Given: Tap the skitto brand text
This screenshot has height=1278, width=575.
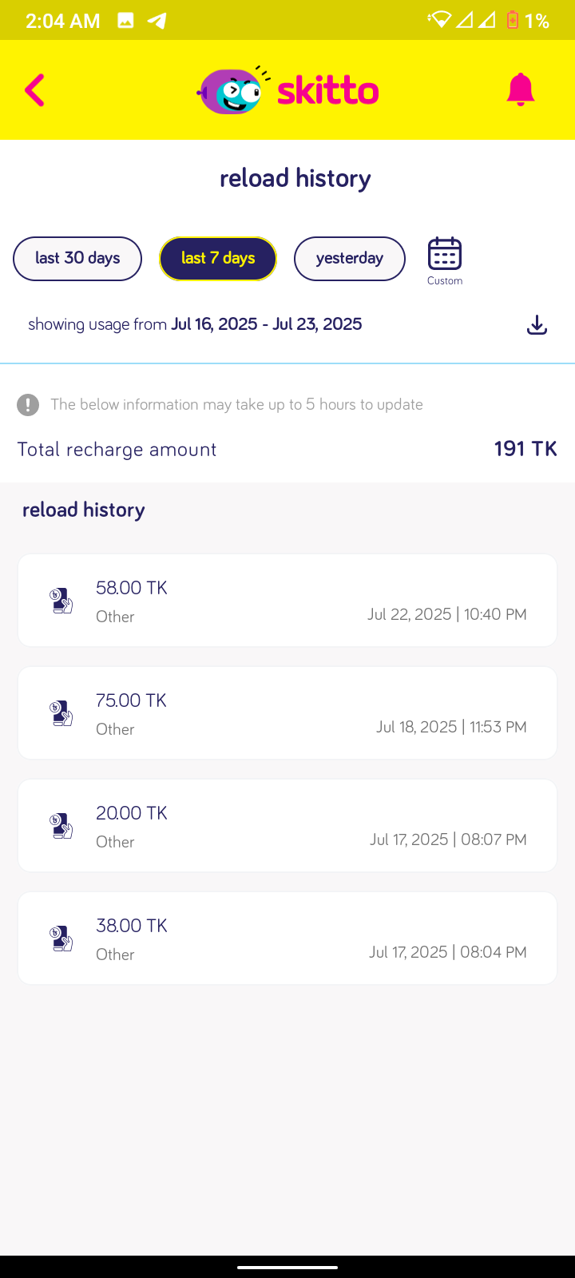Looking at the screenshot, I should (x=328, y=92).
